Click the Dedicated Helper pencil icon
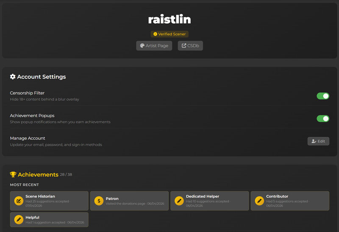339x232 pixels. click(179, 201)
